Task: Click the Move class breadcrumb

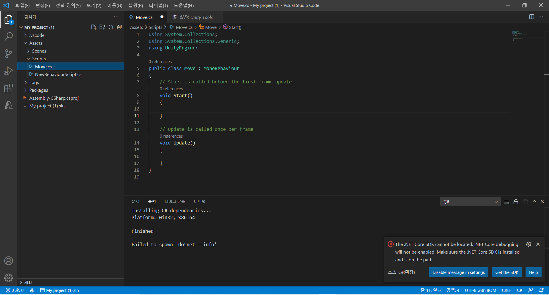Action: (208, 27)
